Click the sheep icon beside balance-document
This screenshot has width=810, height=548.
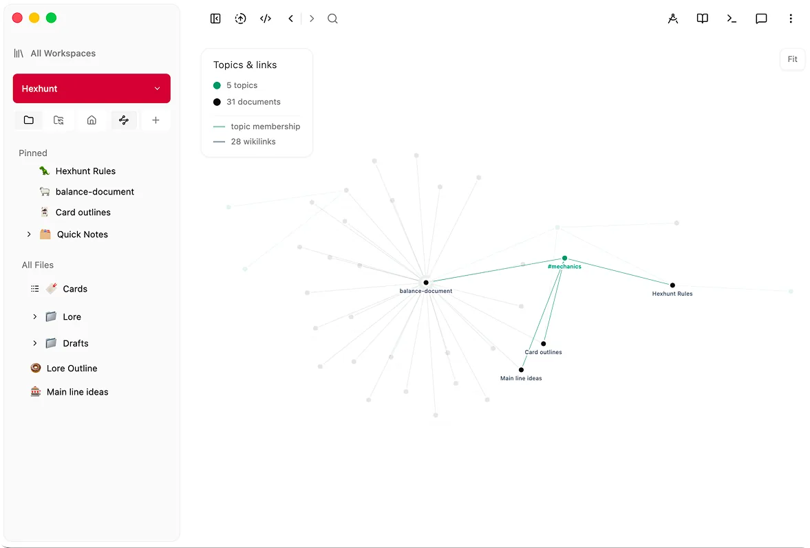coord(45,191)
